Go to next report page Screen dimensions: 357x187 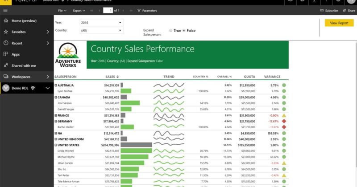(x=123, y=10)
